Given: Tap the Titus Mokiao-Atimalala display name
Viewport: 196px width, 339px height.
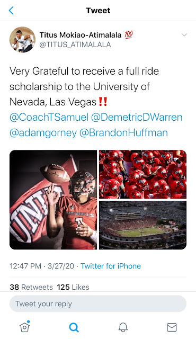Looking at the screenshot, I should click(81, 35).
